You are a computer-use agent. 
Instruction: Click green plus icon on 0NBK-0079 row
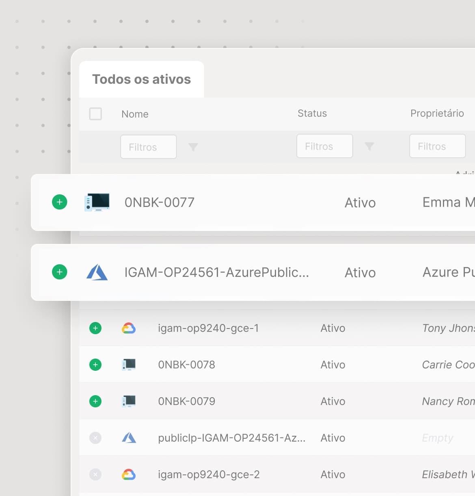(x=95, y=401)
